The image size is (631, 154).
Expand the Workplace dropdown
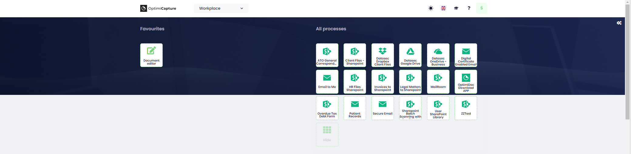[x=221, y=8]
